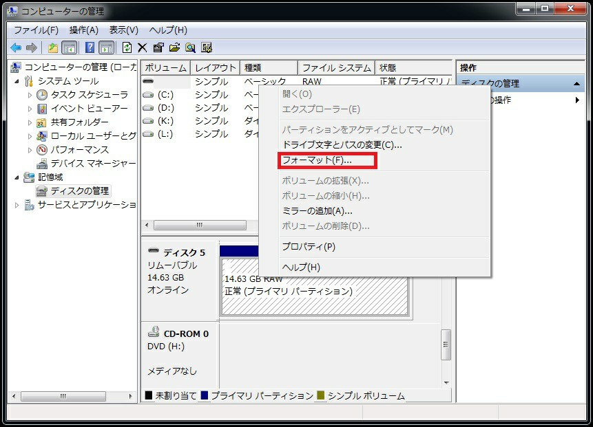
Task: Click the magnifier search toolbar icon
Action: point(190,47)
